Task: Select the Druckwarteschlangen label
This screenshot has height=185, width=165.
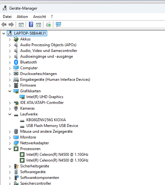Action: click(39, 74)
